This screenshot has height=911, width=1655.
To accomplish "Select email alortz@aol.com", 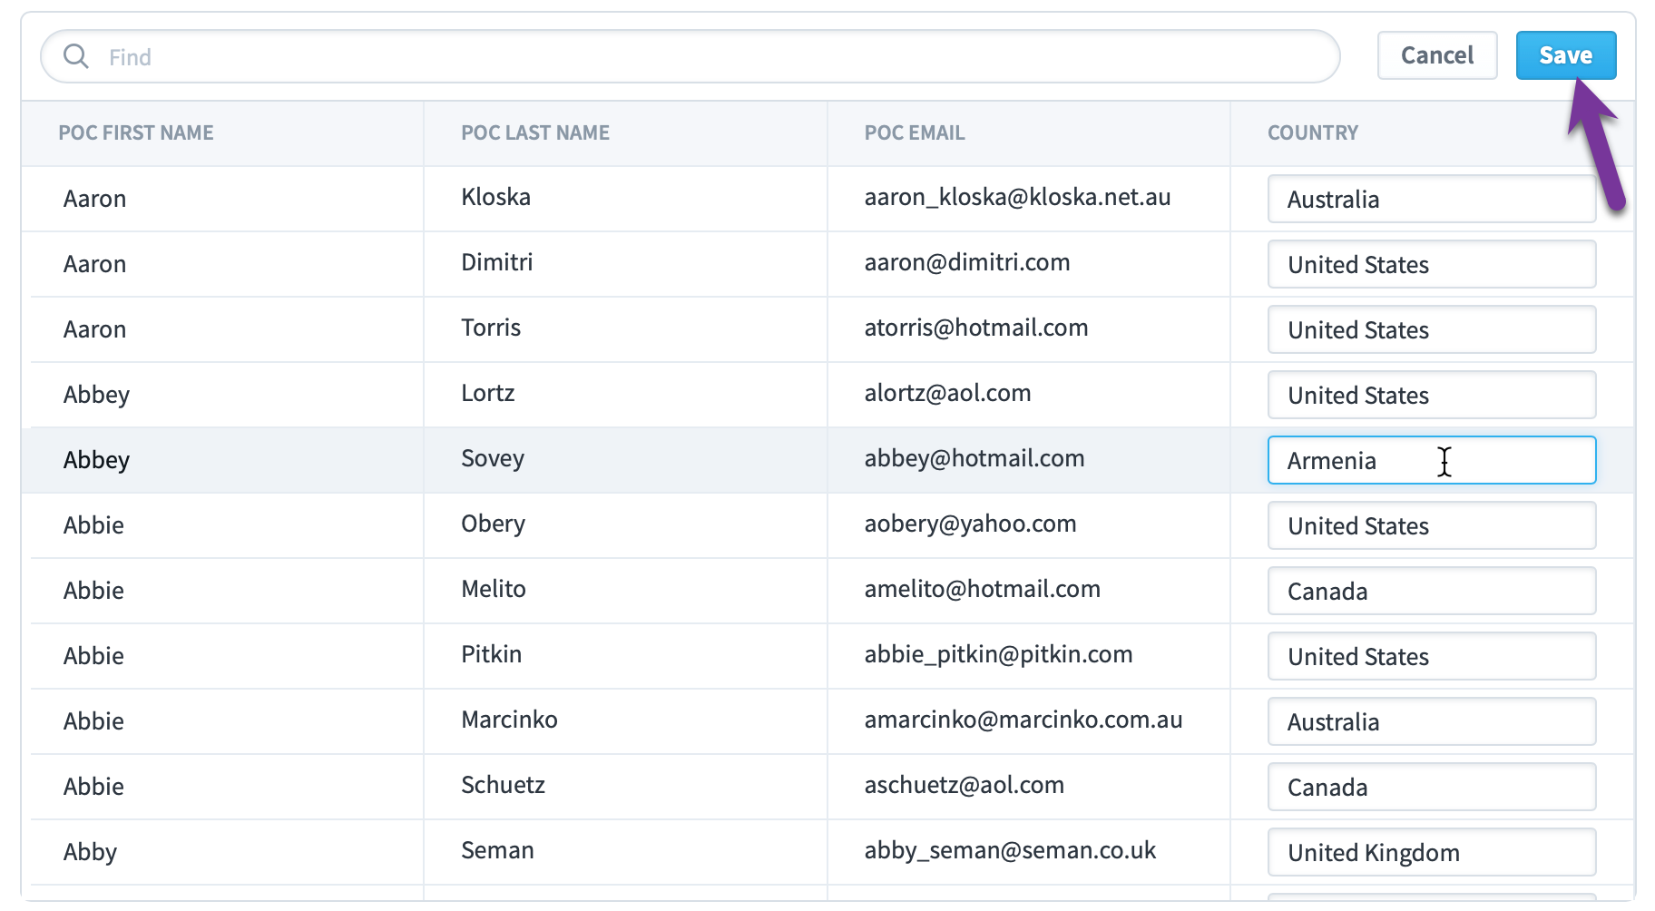I will point(947,393).
